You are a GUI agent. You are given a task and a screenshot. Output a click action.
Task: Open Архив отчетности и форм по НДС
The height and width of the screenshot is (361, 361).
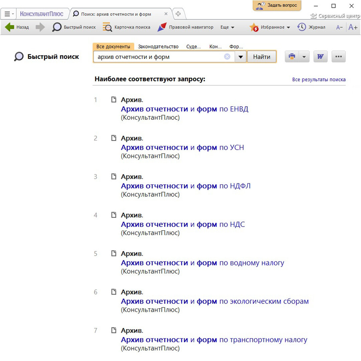183,224
